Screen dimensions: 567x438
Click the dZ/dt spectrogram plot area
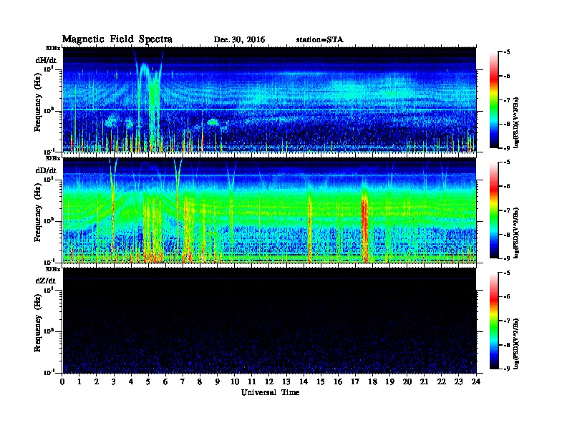269,320
